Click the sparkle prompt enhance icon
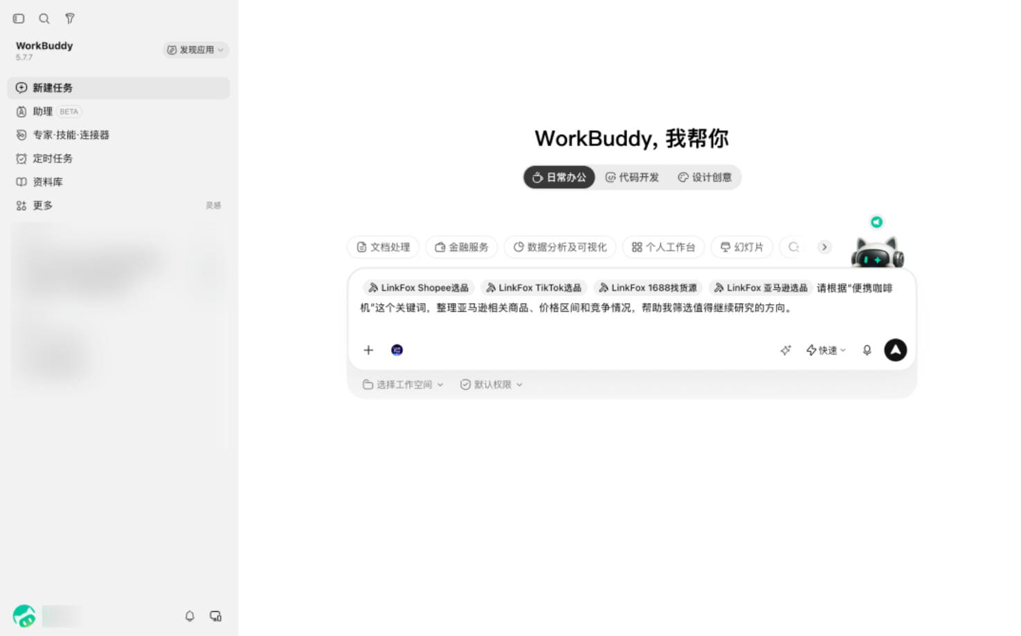 coord(786,350)
